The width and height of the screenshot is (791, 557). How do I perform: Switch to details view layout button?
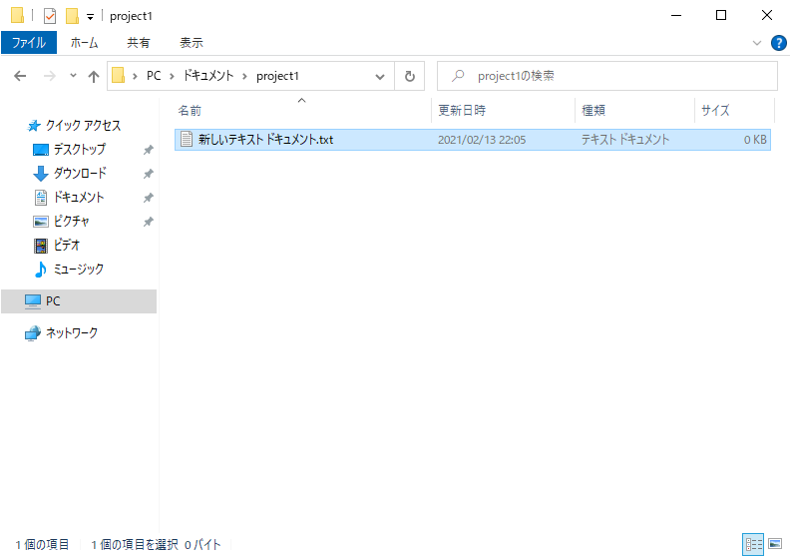pyautogui.click(x=753, y=544)
